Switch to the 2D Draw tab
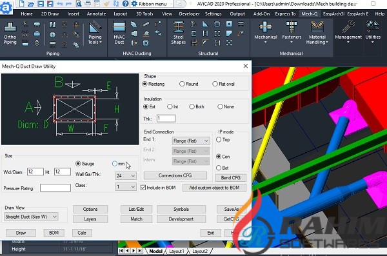This screenshot has width=387, height=256. pos(50,14)
